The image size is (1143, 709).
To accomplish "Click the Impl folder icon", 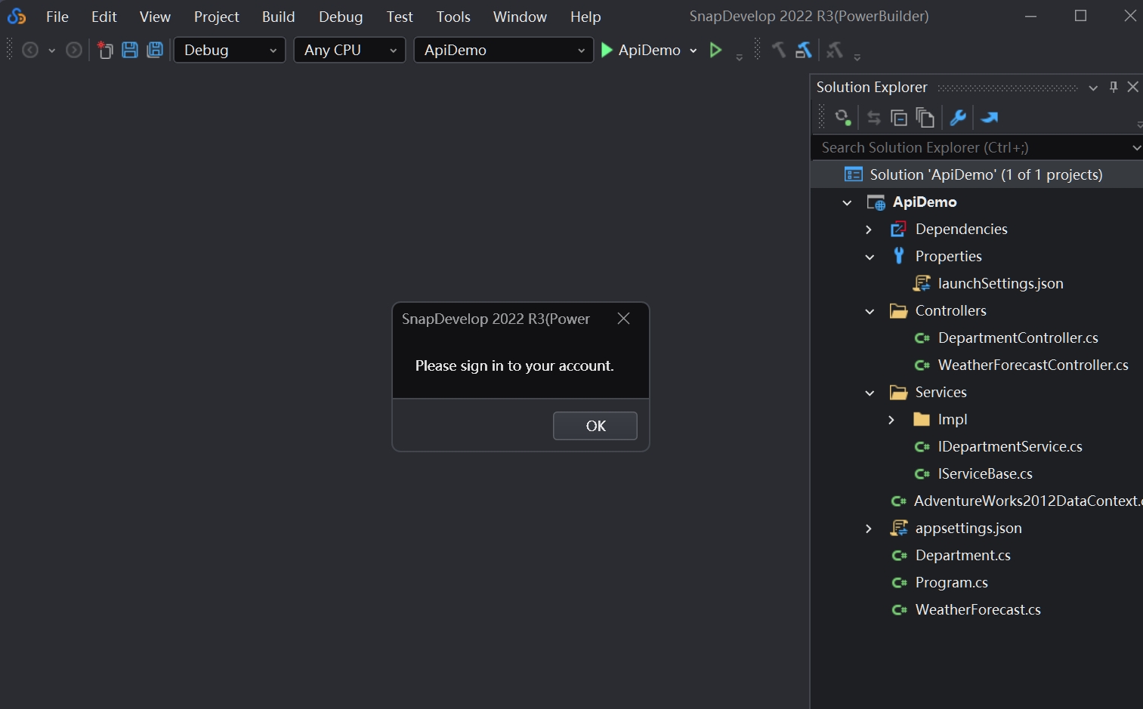I will click(922, 419).
